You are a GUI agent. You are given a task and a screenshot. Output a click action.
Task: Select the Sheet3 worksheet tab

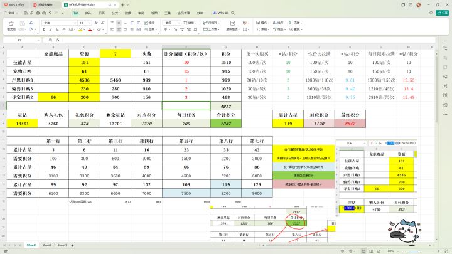pos(62,245)
